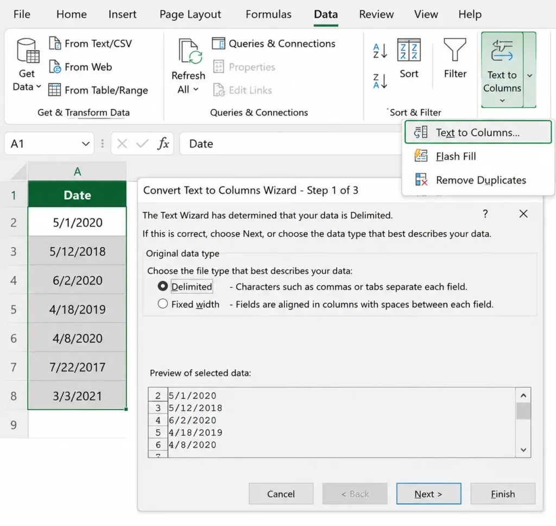Select the Delimited radio option
This screenshot has width=556, height=526.
coord(163,286)
